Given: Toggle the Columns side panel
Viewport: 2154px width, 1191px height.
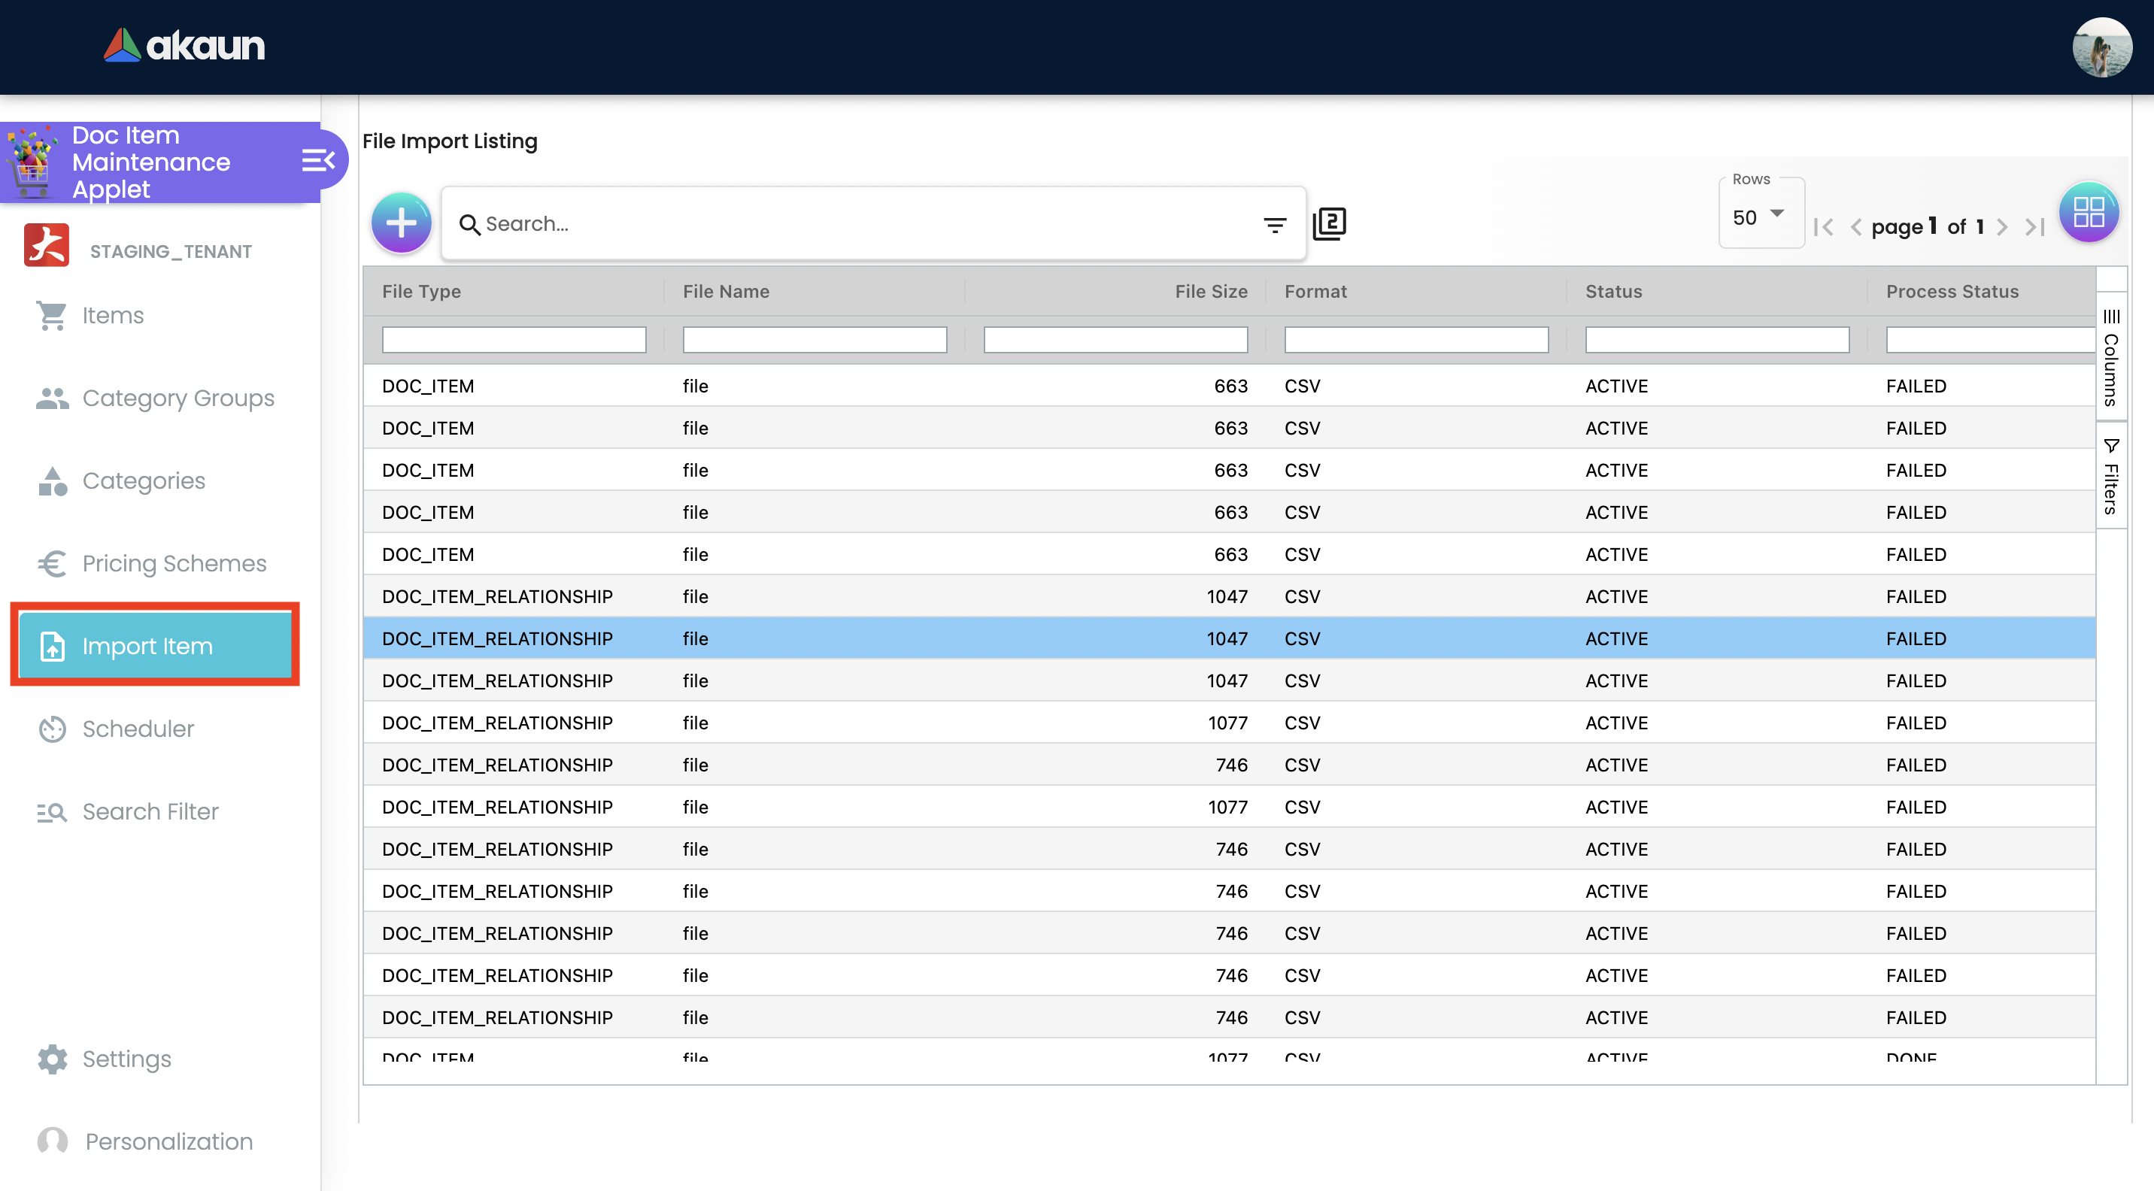Looking at the screenshot, I should click(x=2110, y=356).
